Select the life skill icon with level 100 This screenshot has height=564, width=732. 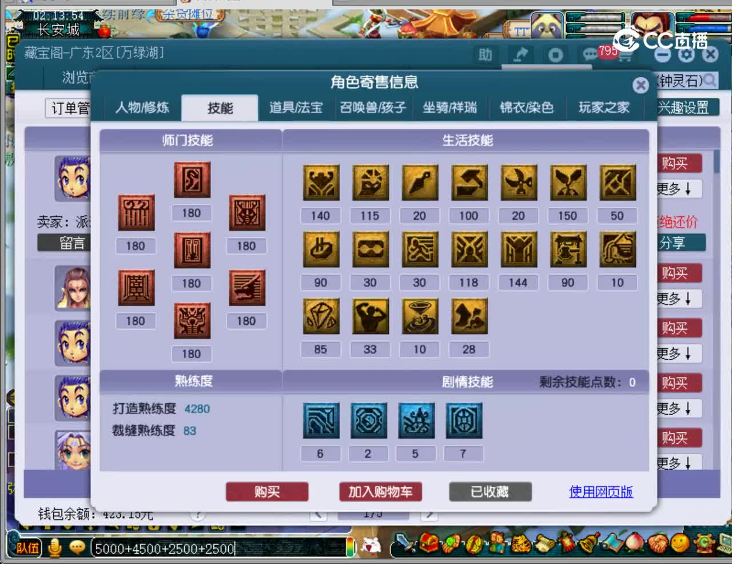click(x=469, y=182)
